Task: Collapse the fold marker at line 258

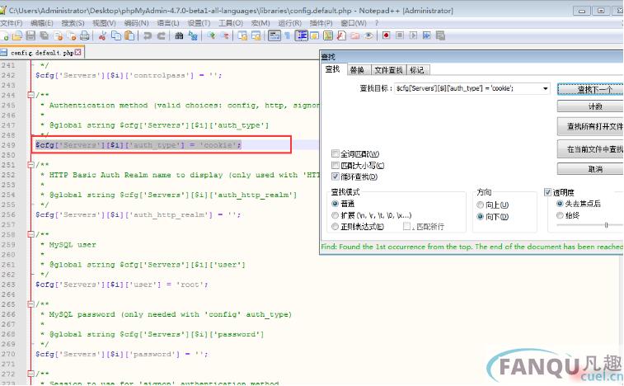Action: 32,233
